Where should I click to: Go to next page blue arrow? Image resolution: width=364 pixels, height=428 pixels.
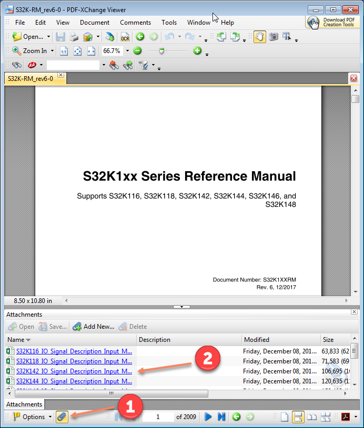pos(208,417)
